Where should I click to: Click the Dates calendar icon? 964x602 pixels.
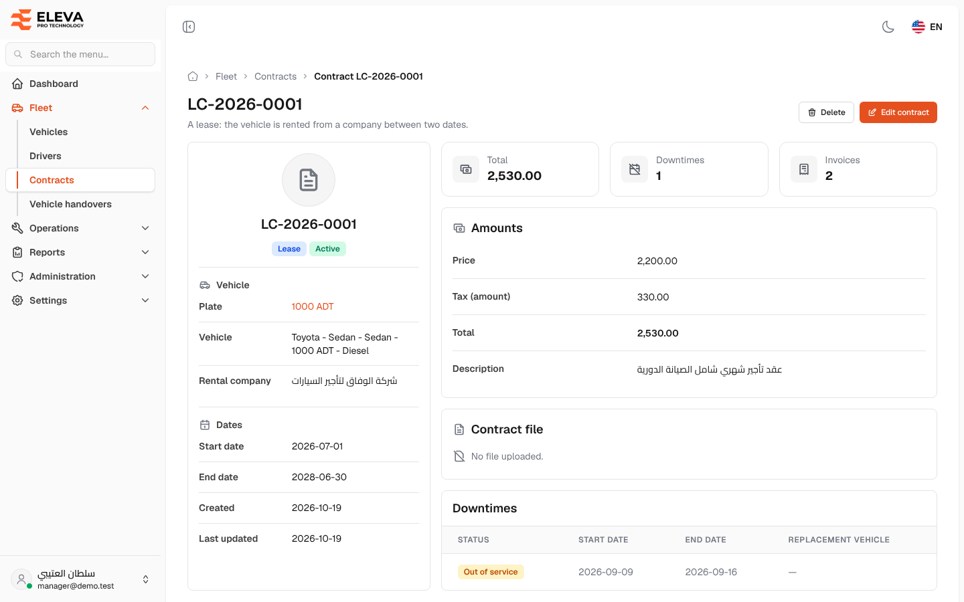pos(205,425)
